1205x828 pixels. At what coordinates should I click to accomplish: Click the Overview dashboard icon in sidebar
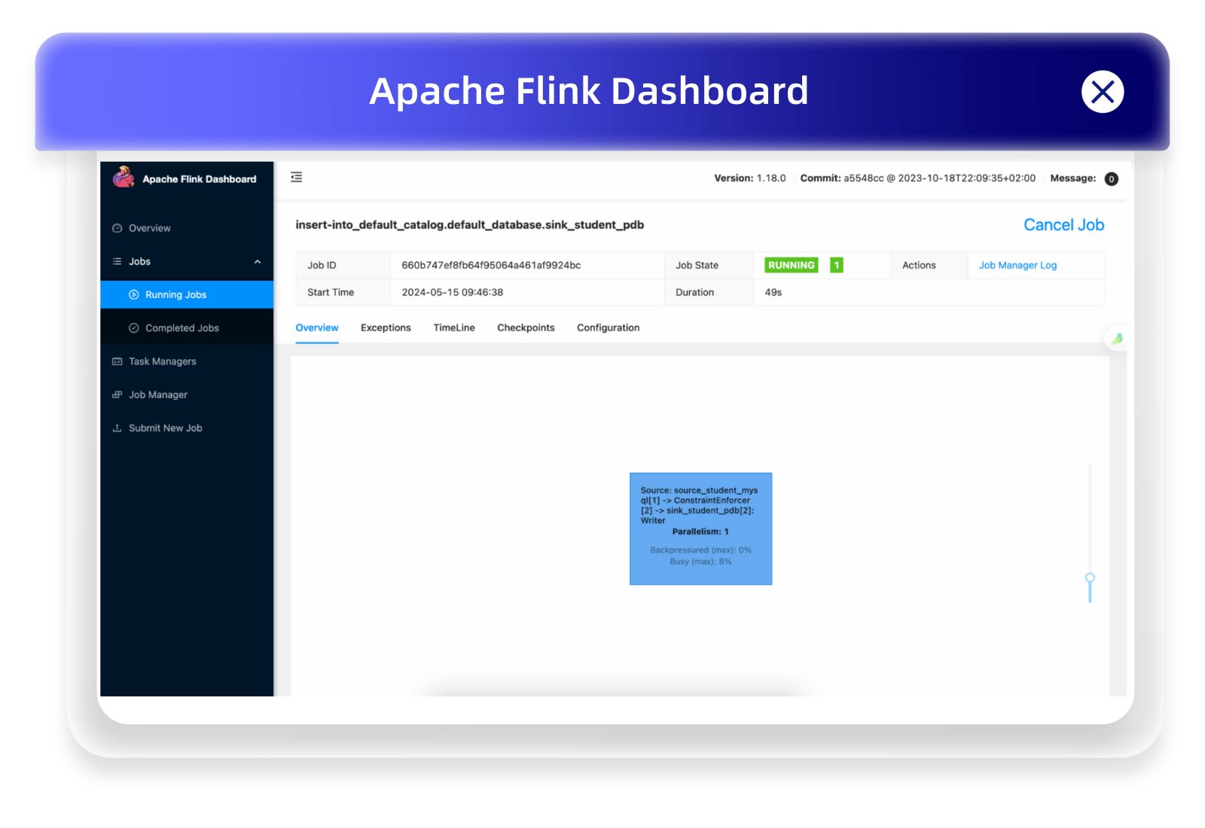pos(117,228)
